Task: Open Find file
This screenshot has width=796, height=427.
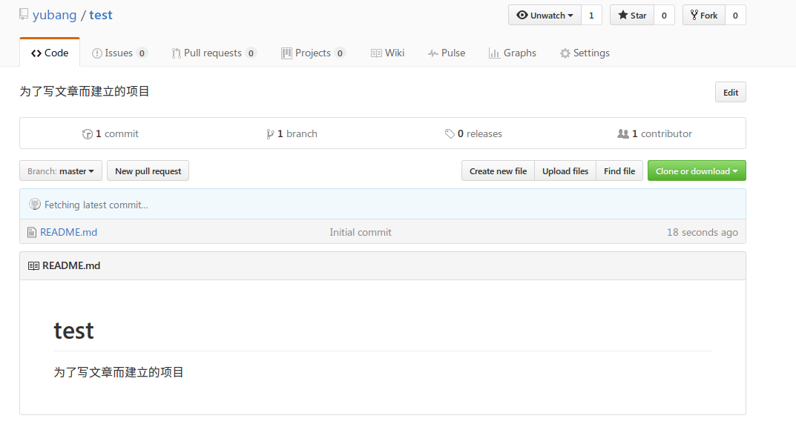Action: point(619,171)
